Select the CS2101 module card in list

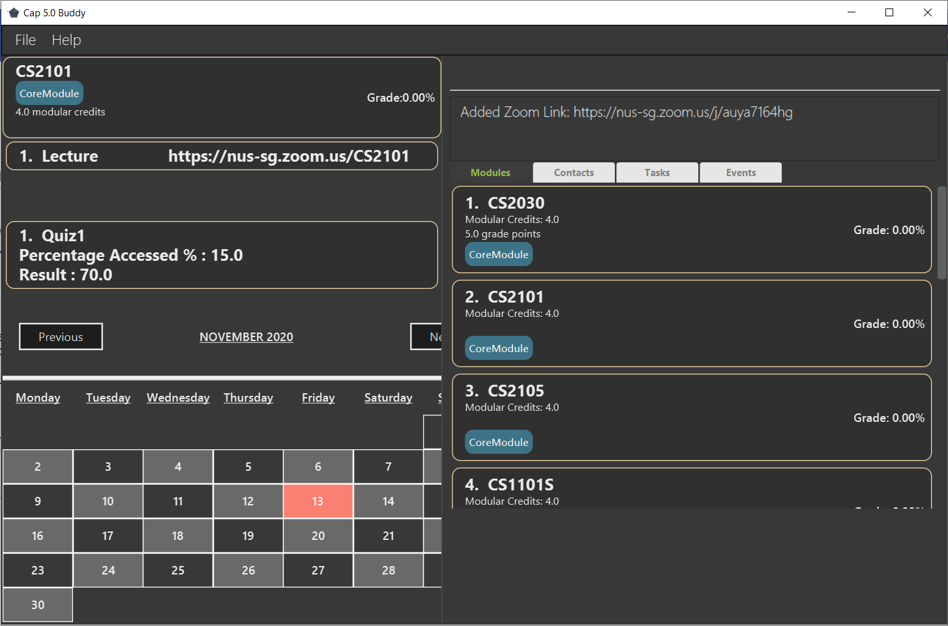point(692,323)
